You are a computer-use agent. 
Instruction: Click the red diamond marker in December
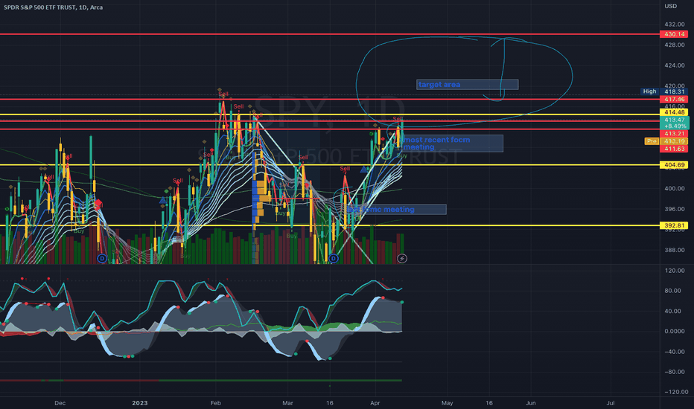(x=98, y=204)
